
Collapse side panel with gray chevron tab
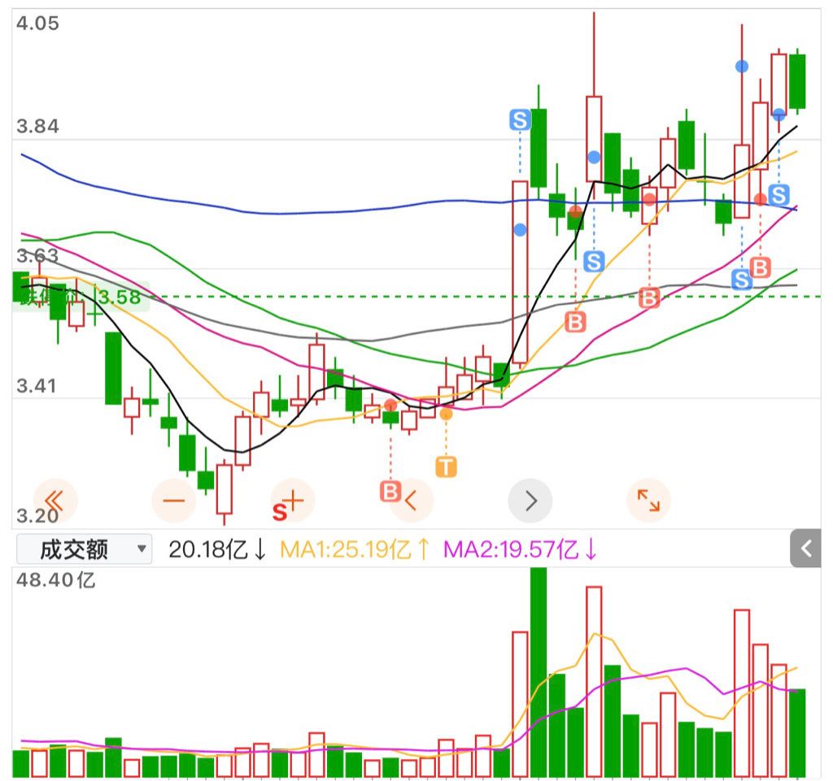805,548
